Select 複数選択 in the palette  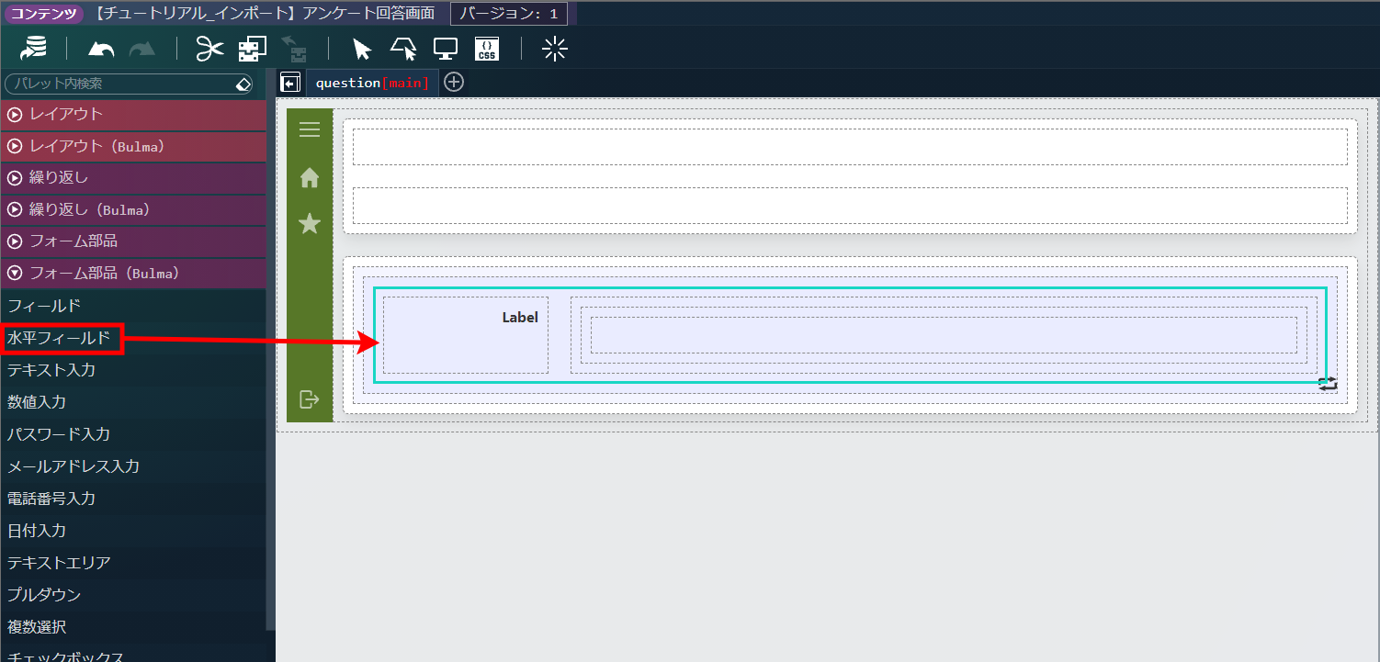pyautogui.click(x=133, y=627)
